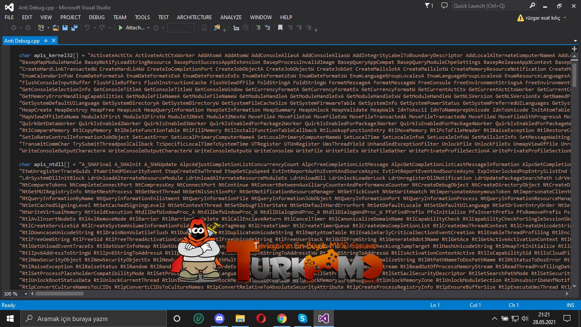Viewport: 581px width, 327px height.
Task: Open Google Chrome from the taskbar
Action: [282, 318]
